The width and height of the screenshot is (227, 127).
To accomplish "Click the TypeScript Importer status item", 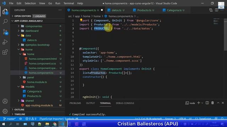I will 59,119.
